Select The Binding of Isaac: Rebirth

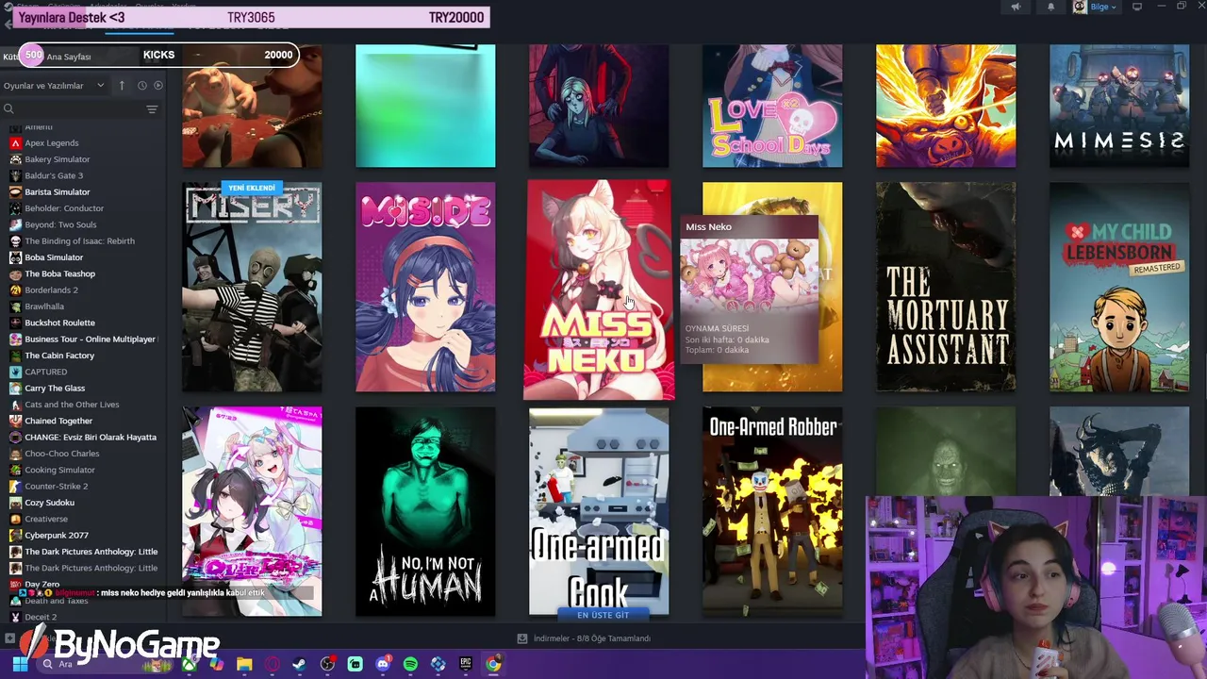tap(79, 241)
